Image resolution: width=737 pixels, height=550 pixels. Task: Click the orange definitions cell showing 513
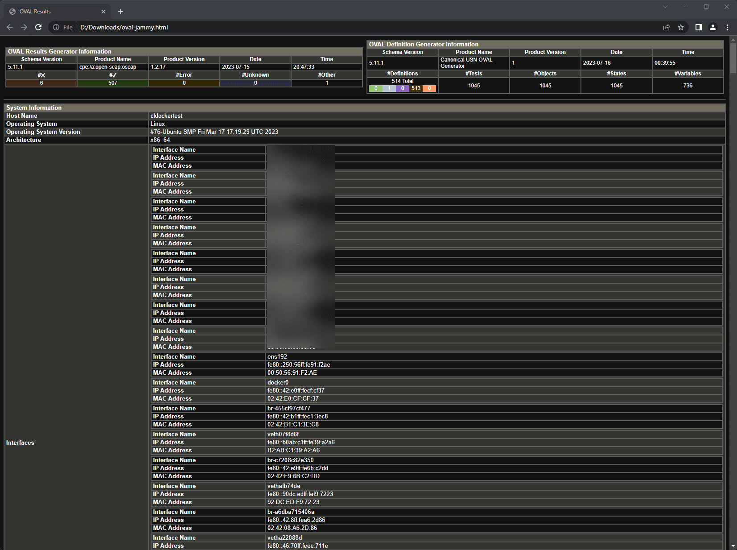416,88
